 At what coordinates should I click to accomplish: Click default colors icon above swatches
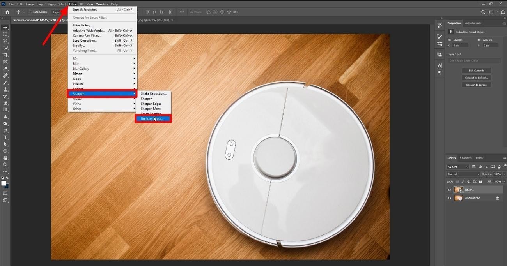2,178
